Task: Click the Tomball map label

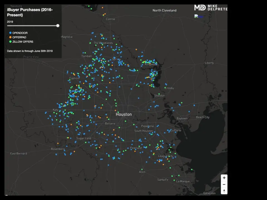Action: tap(87, 56)
